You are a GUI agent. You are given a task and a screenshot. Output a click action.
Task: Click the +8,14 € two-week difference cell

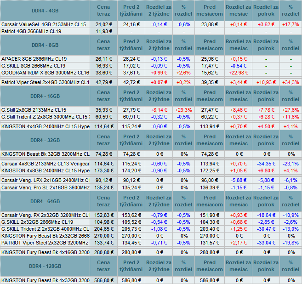pos(159,110)
